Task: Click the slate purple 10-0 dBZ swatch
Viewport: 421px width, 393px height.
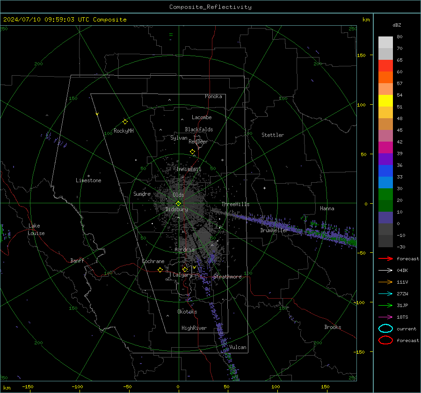Action: (385, 218)
